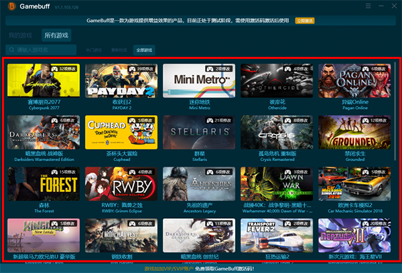Click the gamepad mod-count badge on Ancestors Legacy
402x273 pixels.
point(219,172)
